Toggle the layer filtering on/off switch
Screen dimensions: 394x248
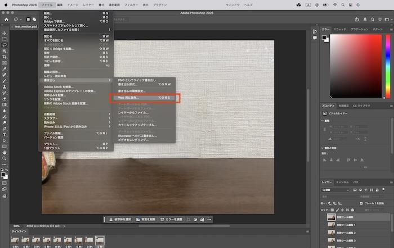pyautogui.click(x=383, y=190)
